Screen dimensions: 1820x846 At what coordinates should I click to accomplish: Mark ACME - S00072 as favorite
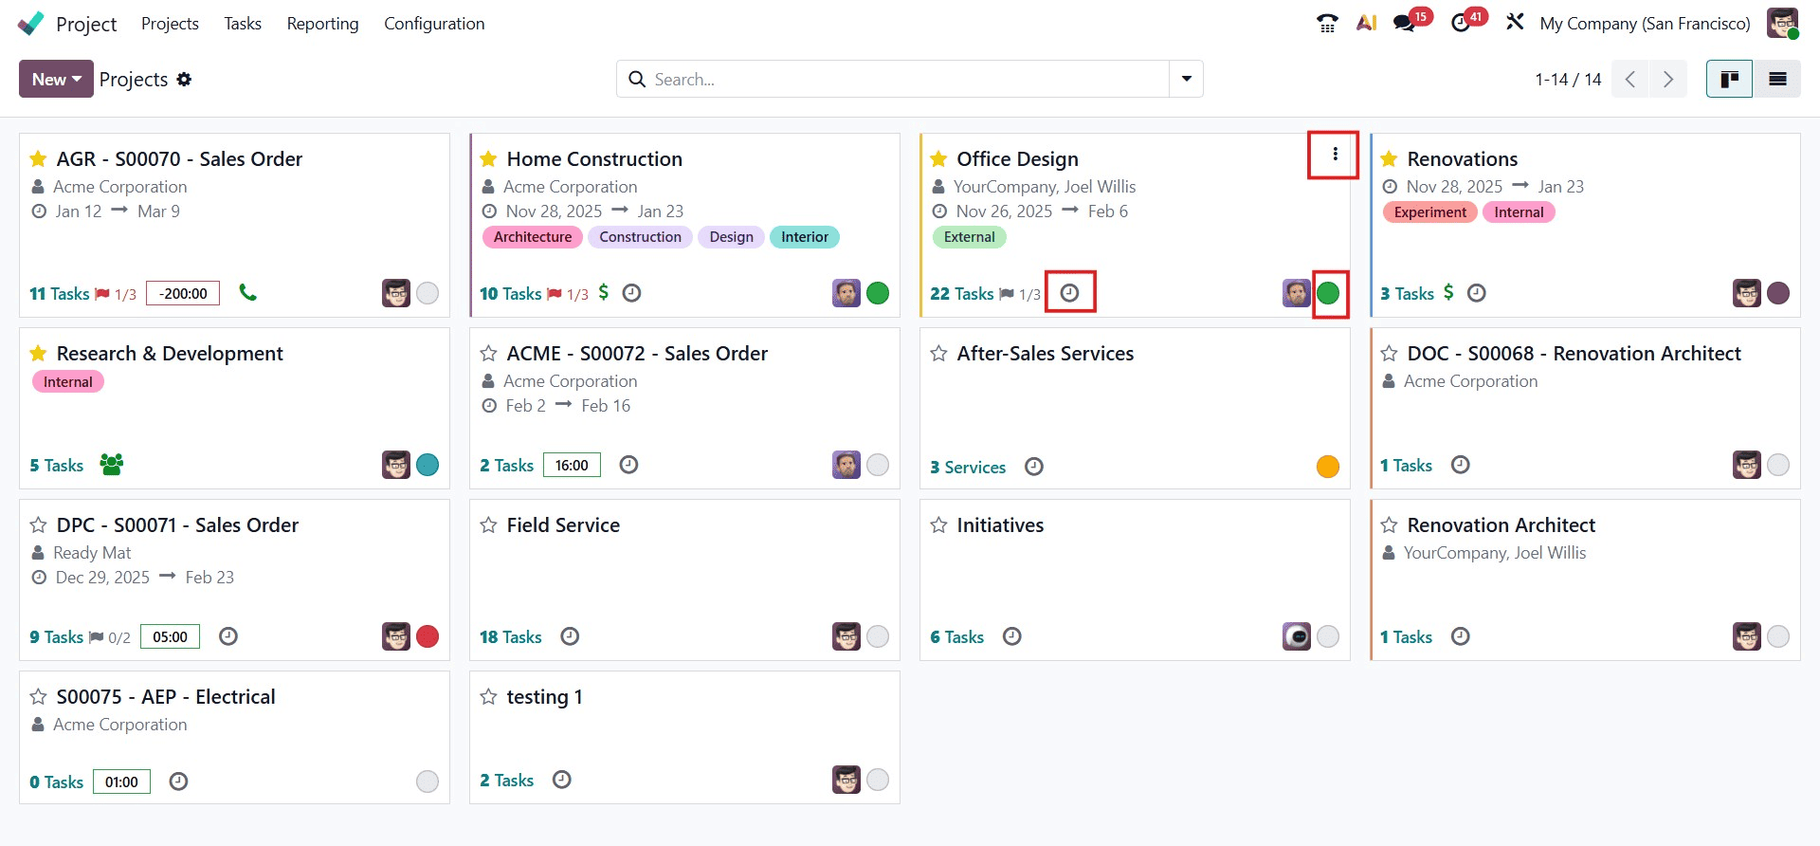[x=488, y=353]
